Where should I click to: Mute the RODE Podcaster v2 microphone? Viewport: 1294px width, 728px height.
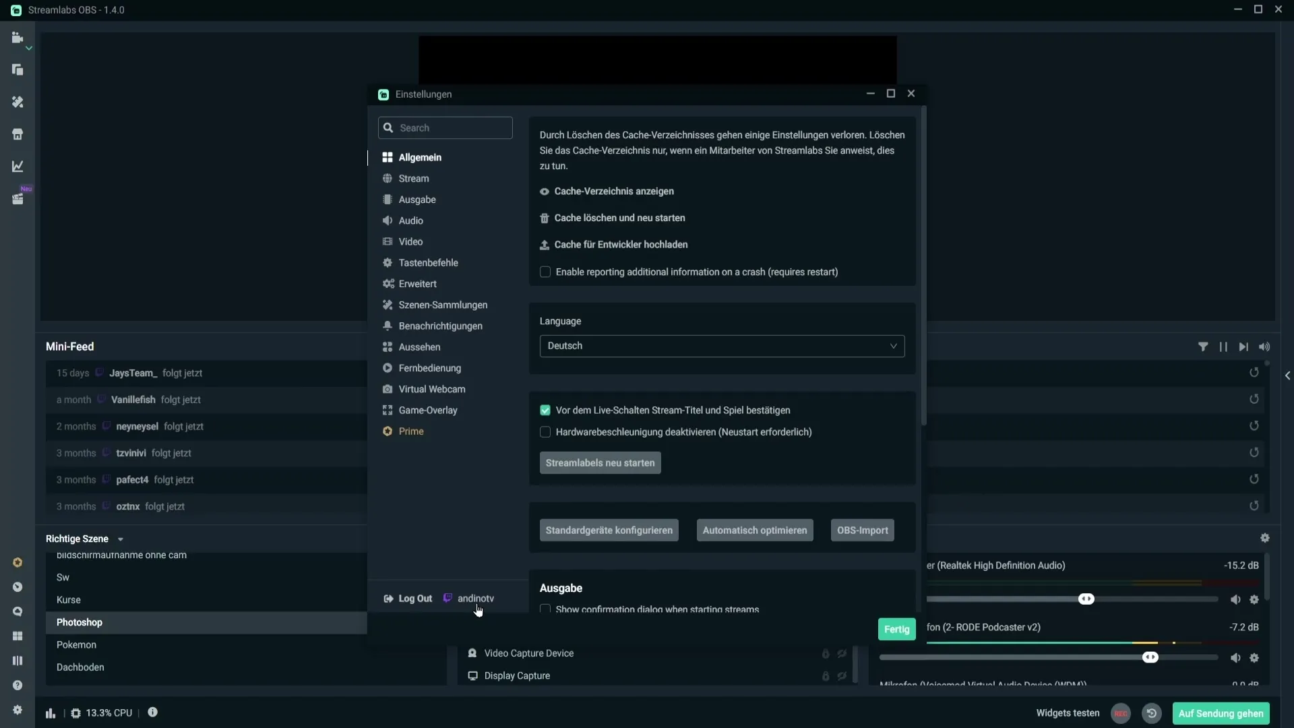pyautogui.click(x=1235, y=658)
